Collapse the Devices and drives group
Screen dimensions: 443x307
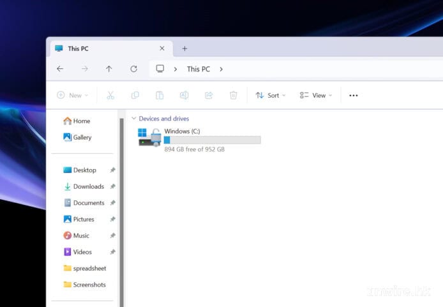[133, 119]
